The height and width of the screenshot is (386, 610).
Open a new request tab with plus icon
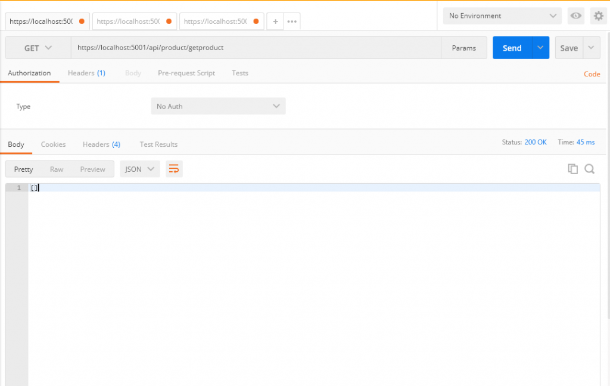pyautogui.click(x=275, y=21)
